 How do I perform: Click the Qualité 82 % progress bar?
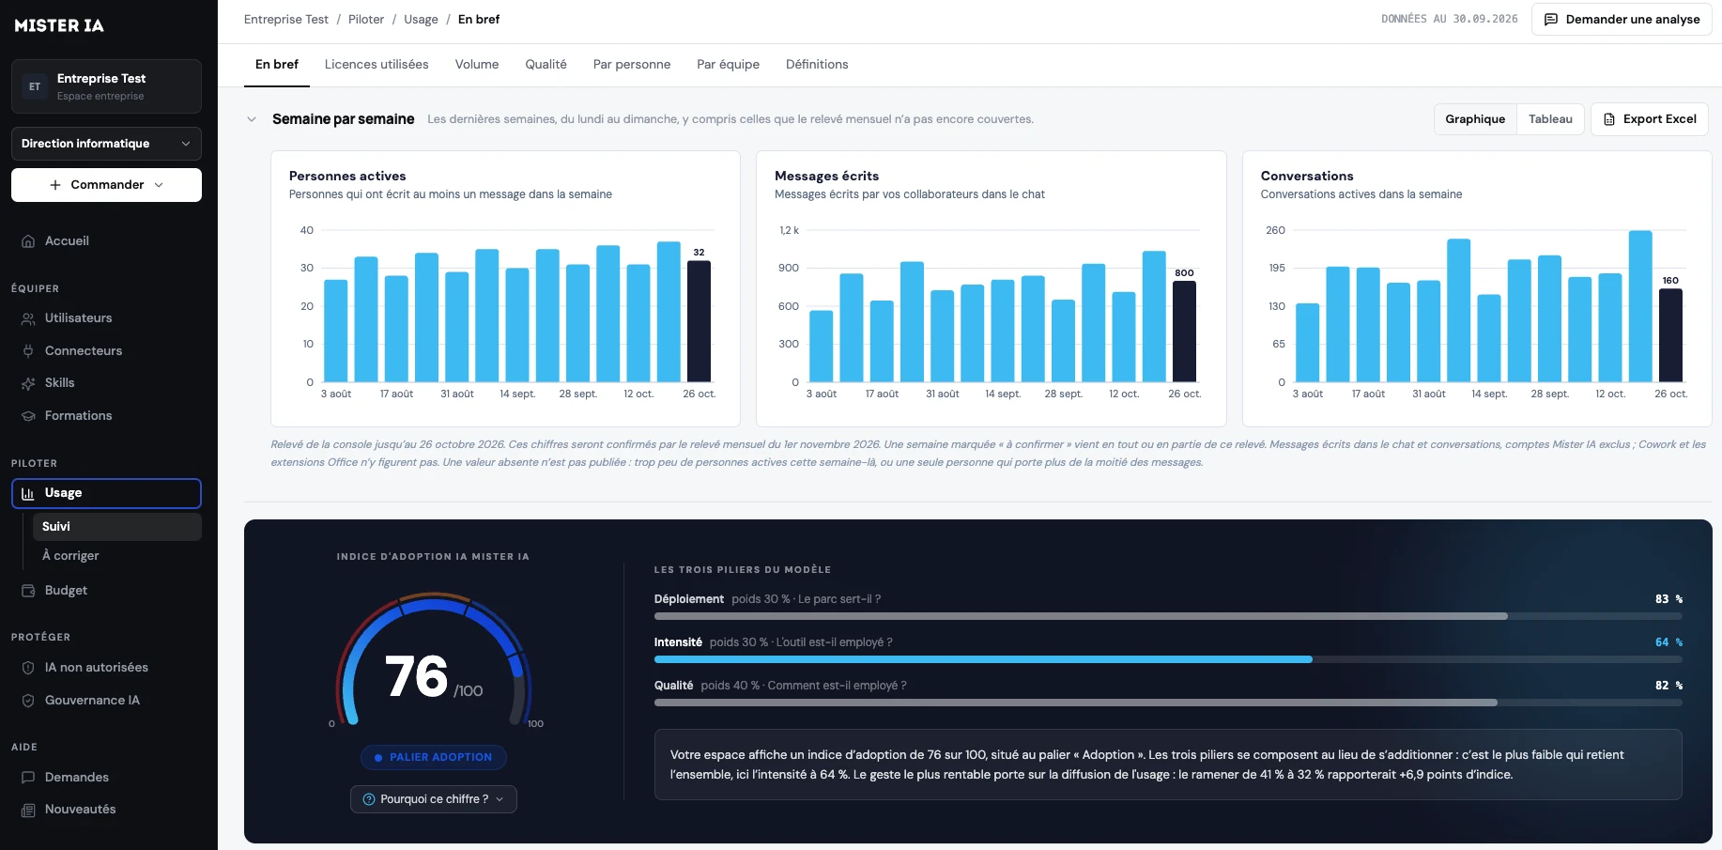coord(1168,703)
